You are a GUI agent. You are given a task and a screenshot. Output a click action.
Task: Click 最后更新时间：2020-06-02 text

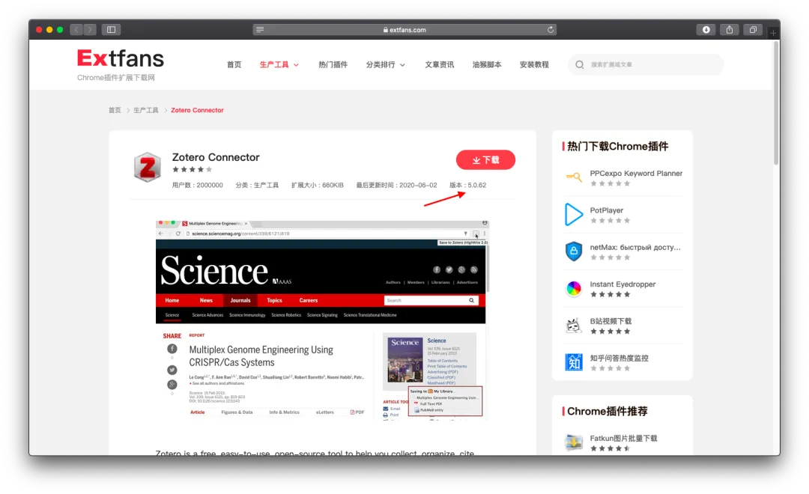click(396, 185)
